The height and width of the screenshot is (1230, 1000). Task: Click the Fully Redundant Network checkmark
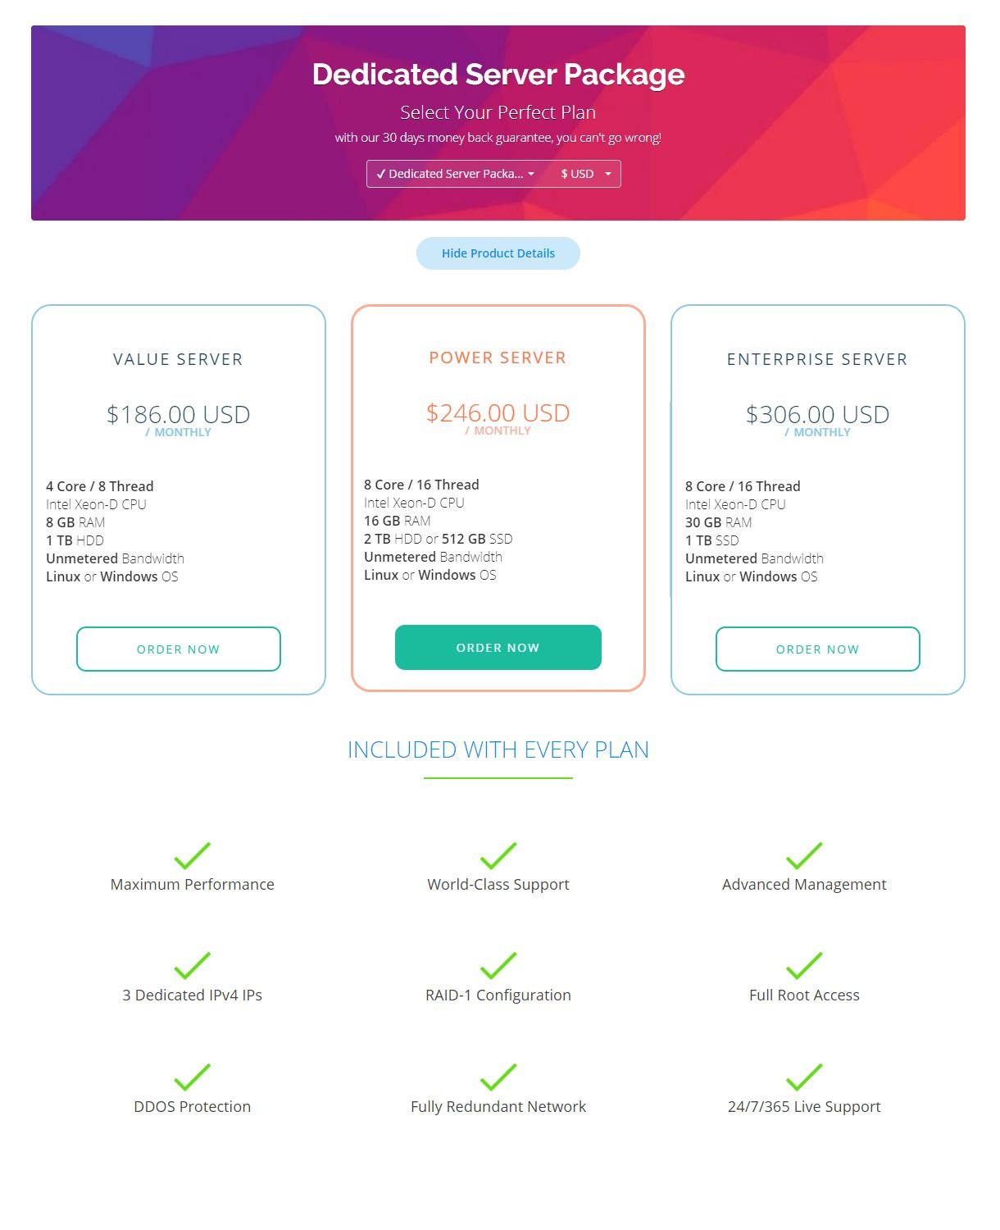coord(498,1077)
